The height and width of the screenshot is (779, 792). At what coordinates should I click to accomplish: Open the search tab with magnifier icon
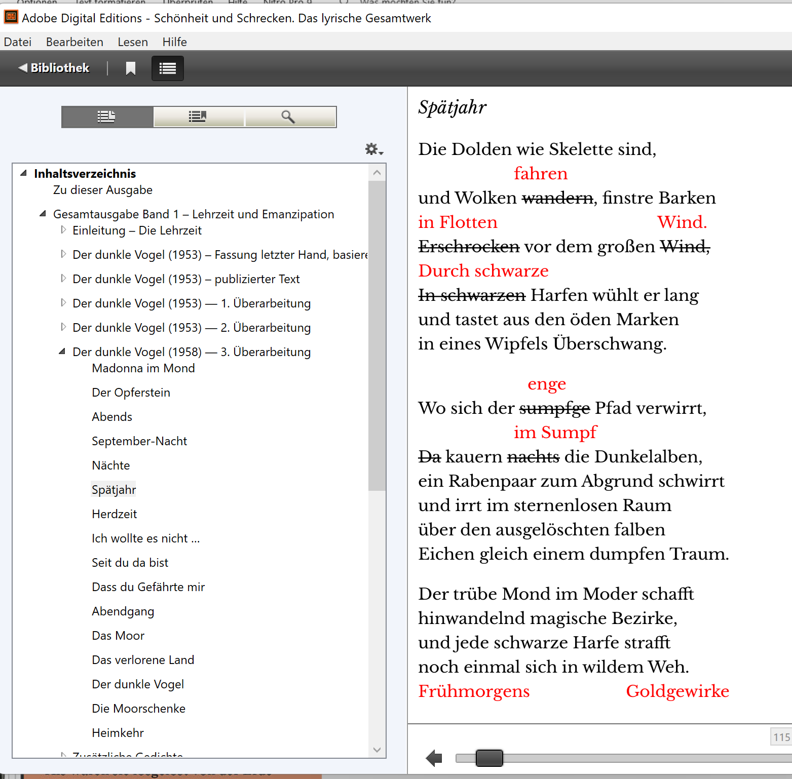coord(290,117)
